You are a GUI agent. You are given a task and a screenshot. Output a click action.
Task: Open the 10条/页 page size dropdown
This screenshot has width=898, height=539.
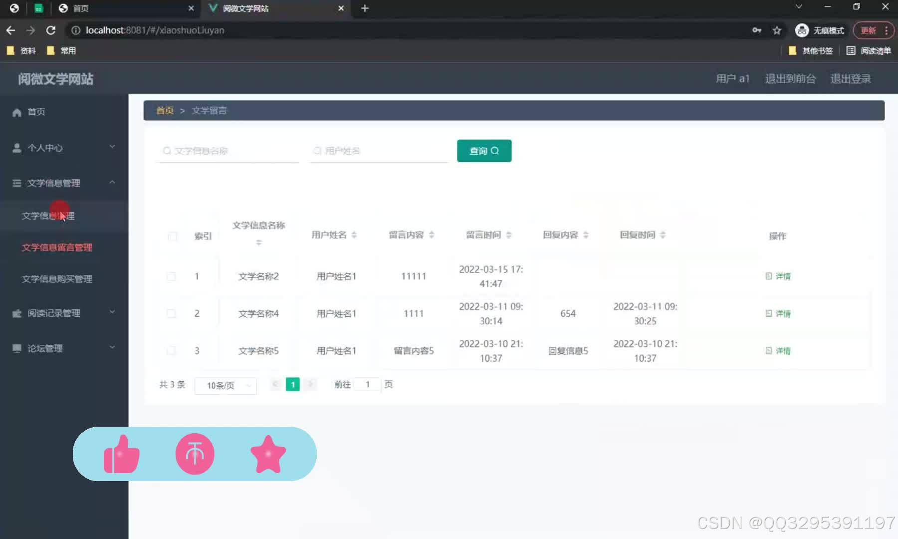click(x=225, y=385)
